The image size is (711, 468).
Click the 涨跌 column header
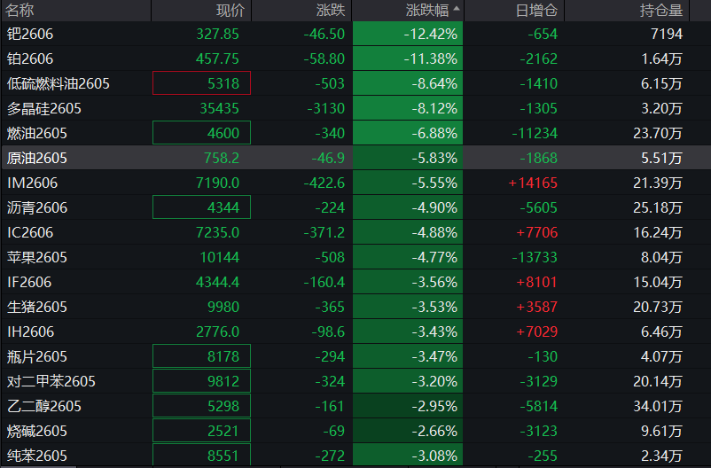(x=331, y=11)
